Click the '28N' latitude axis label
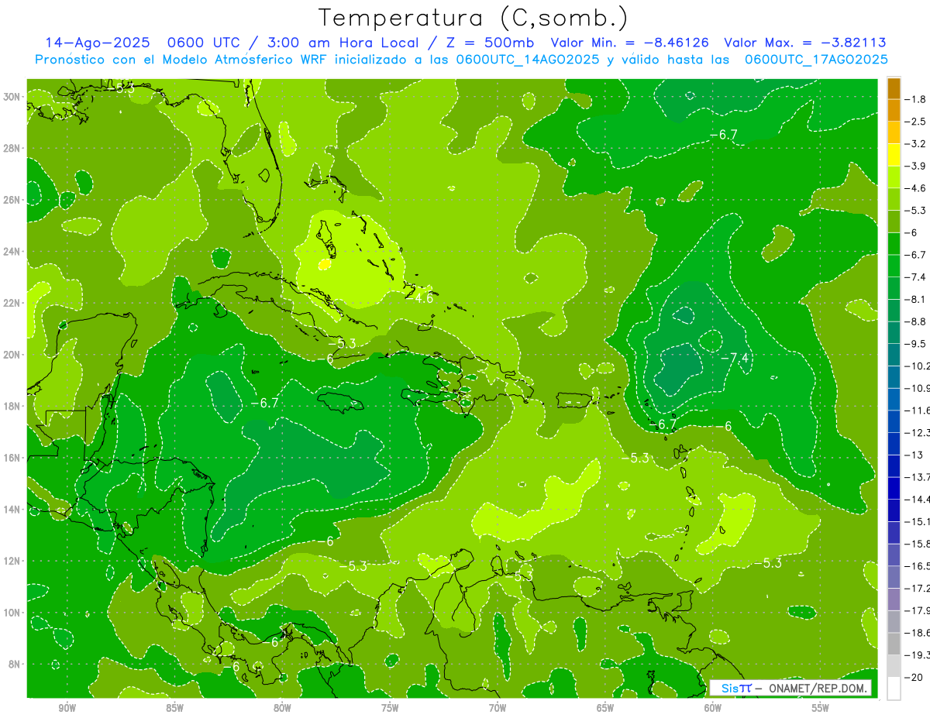 [x=13, y=148]
